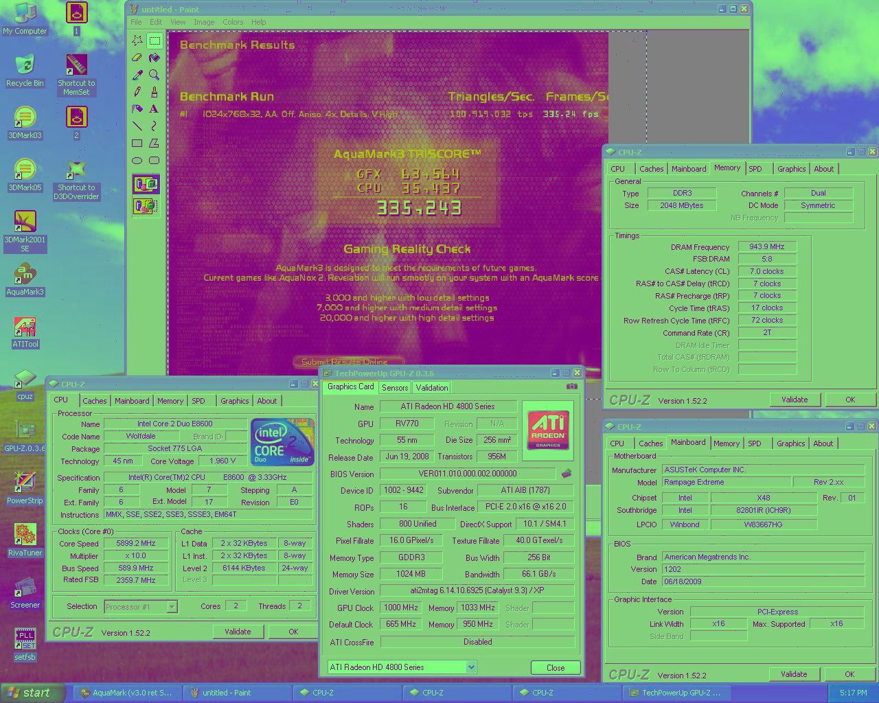Click the setfsb desktop icon
The width and height of the screenshot is (879, 703).
25,645
